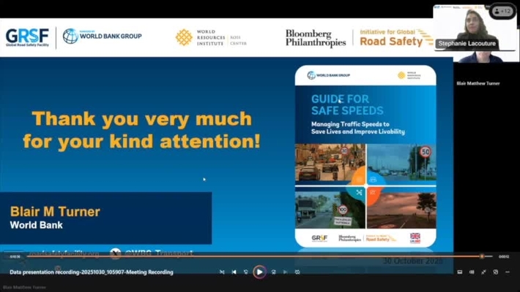The width and height of the screenshot is (520, 292).
Task: Open the +12 participants badge
Action: [502, 11]
